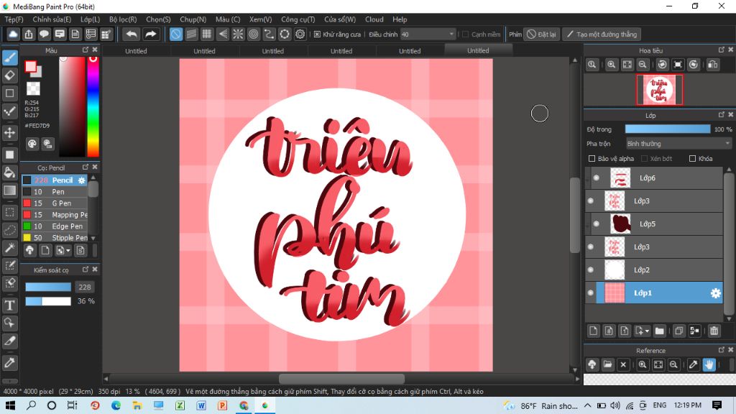Screen dimensions: 736x414
Task: Turn off snap with the circle-slash icon
Action: click(x=176, y=34)
